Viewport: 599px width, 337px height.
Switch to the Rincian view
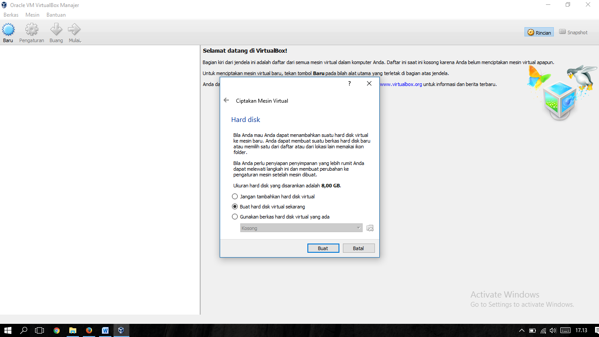pyautogui.click(x=538, y=32)
